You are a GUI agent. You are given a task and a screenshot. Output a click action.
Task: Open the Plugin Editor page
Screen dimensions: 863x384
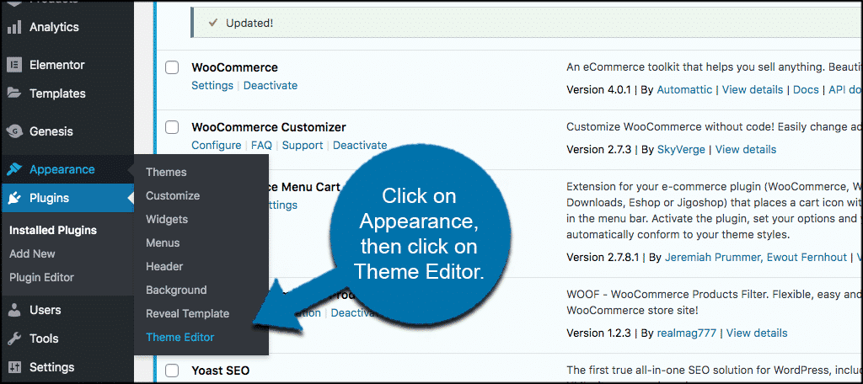point(42,278)
